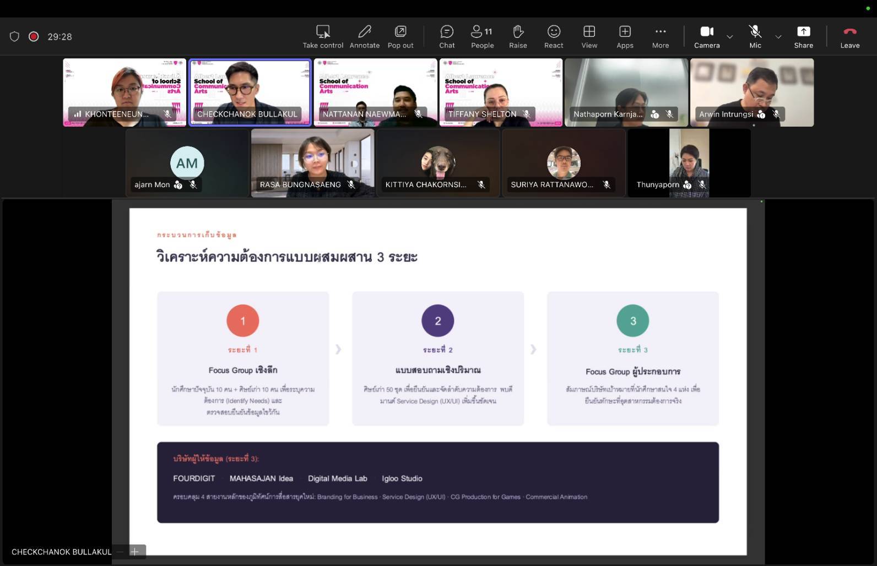Unmute the Mic

755,36
